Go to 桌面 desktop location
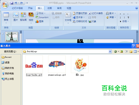The width and height of the screenshot is (139, 105). (6, 63)
